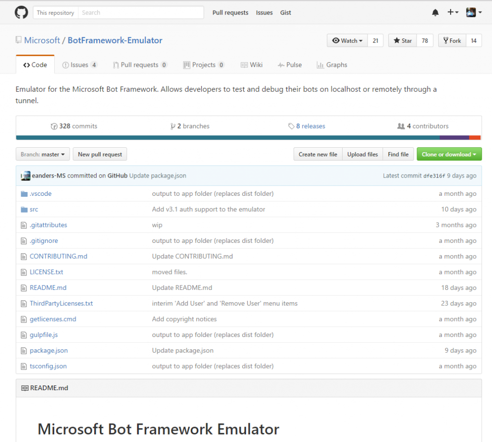Open GitHub home via Octocat logo
492x442 pixels.
tap(21, 12)
